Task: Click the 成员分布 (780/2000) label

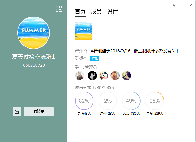Action: tap(94, 88)
